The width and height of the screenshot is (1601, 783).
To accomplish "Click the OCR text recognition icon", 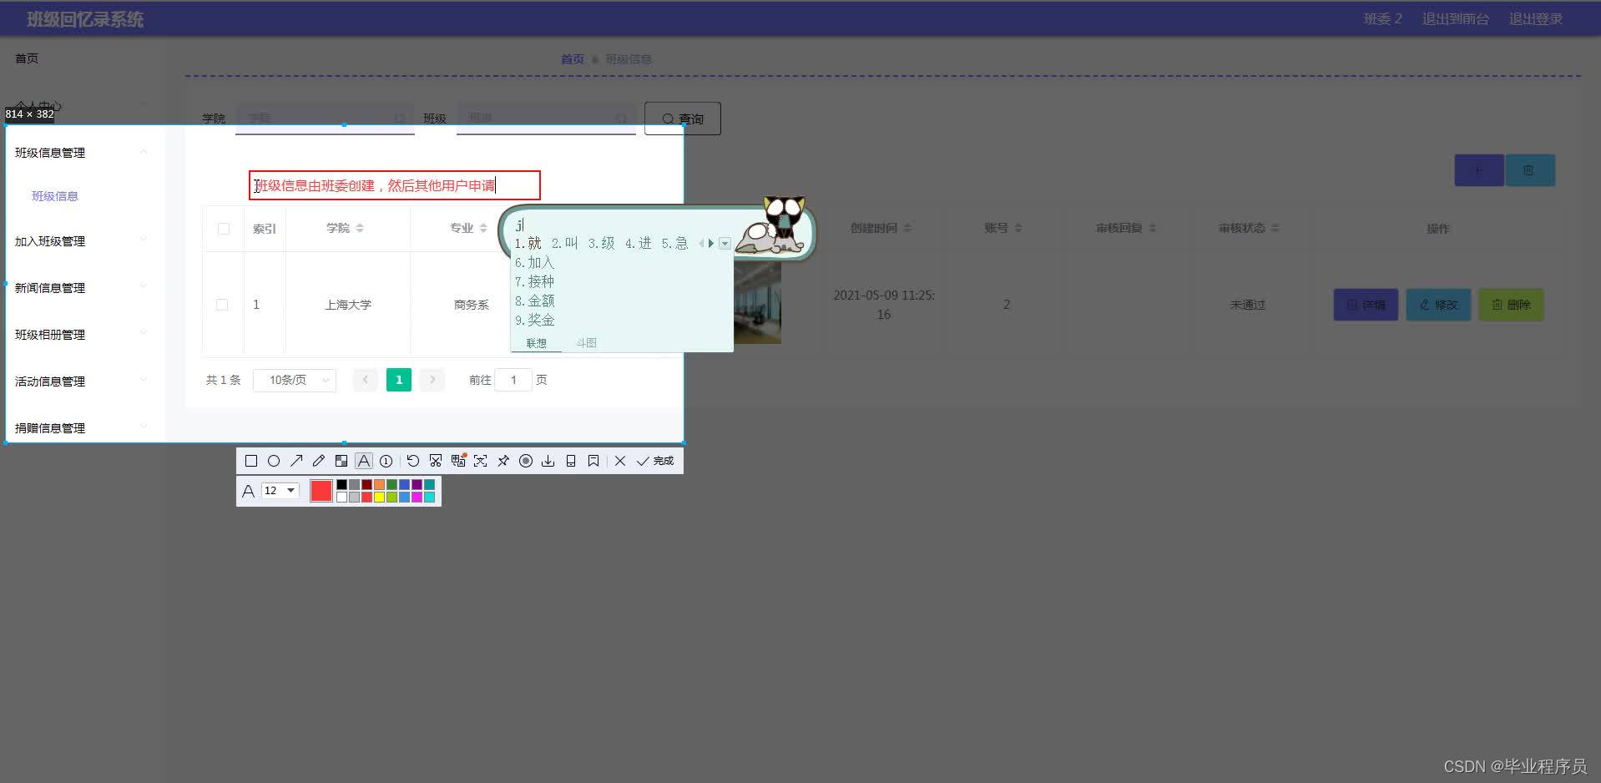I will pos(481,461).
